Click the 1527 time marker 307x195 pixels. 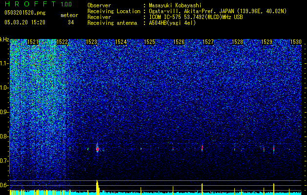208,42
